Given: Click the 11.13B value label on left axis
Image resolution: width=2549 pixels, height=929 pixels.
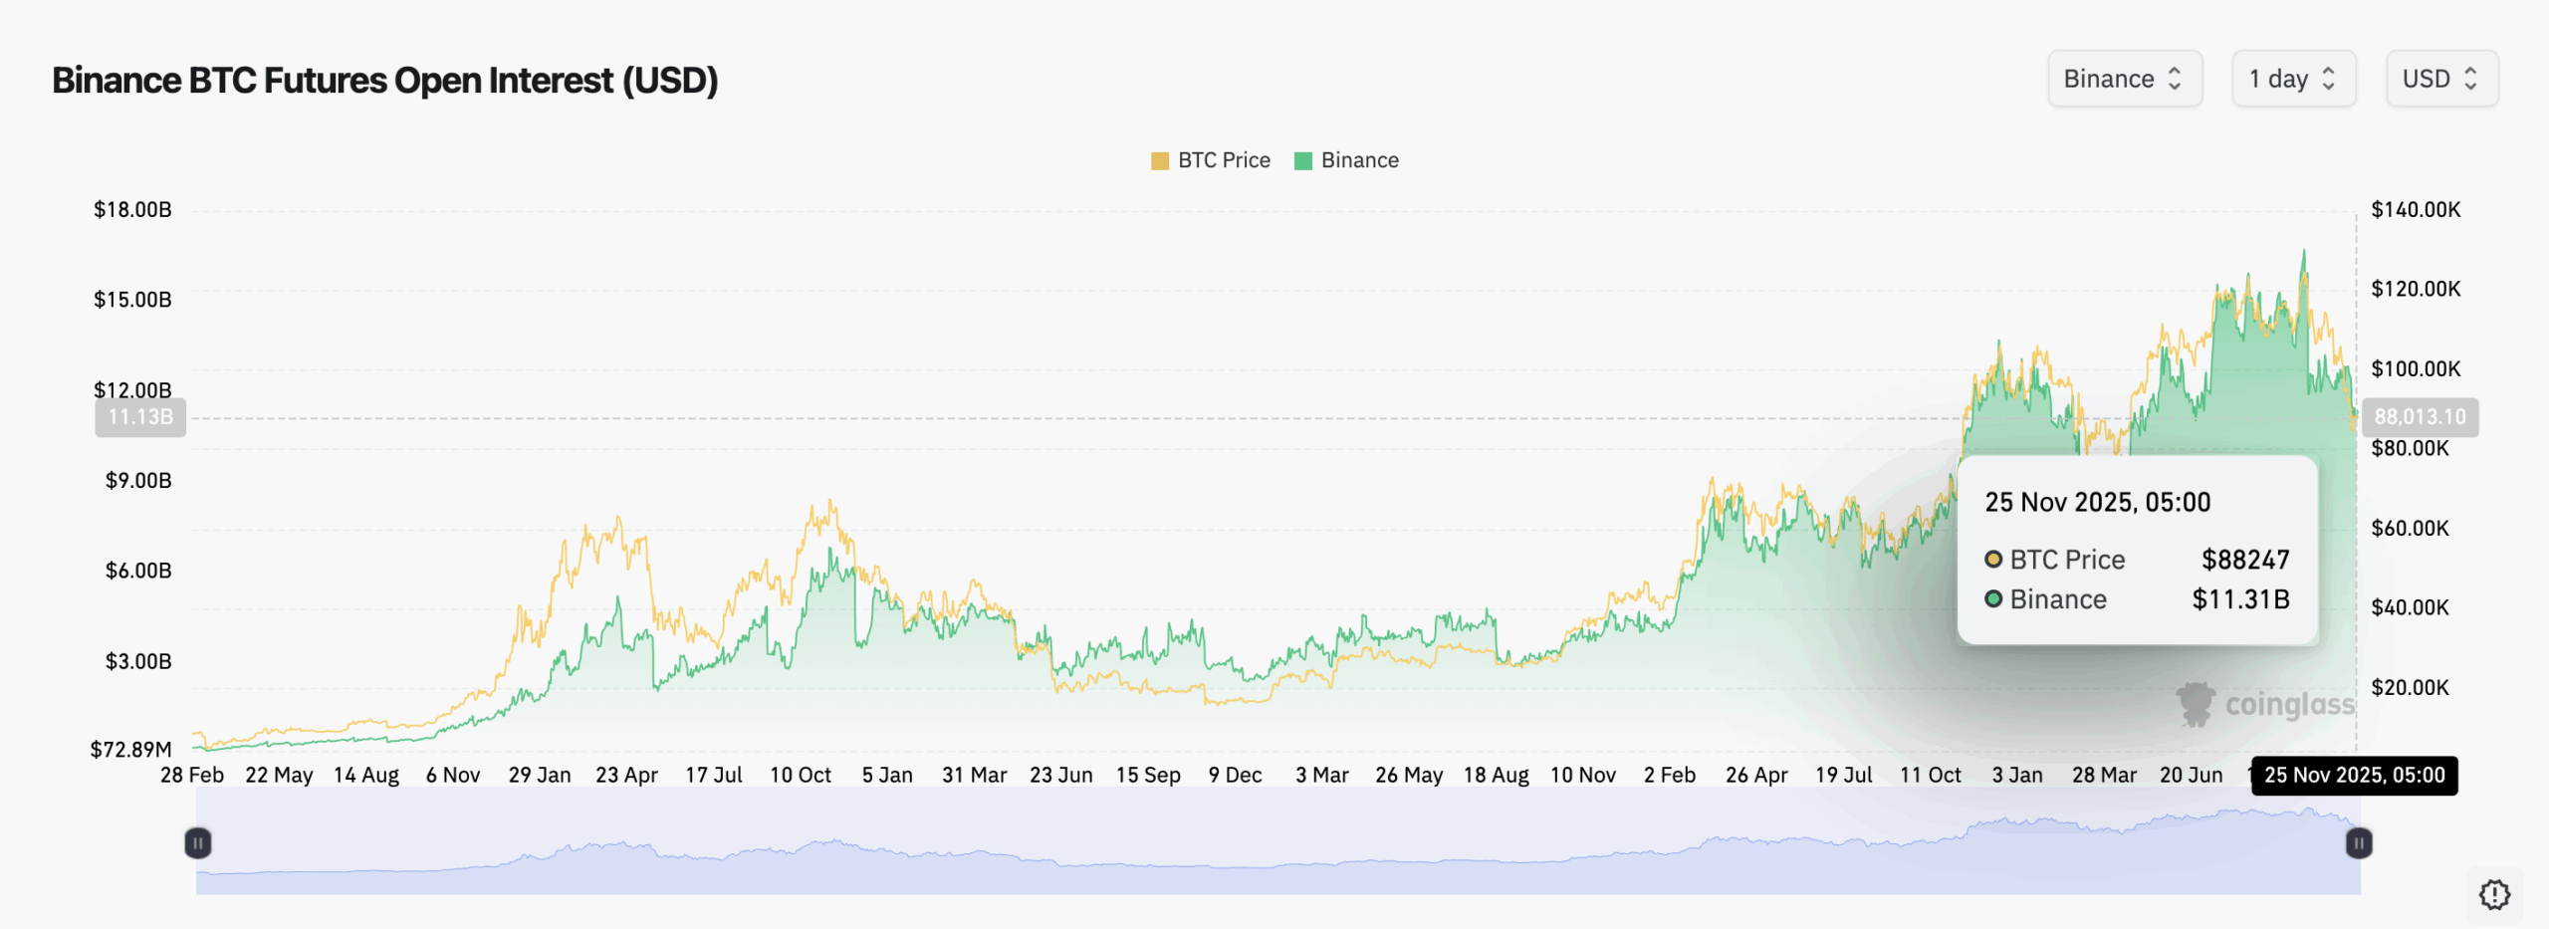Looking at the screenshot, I should [140, 418].
